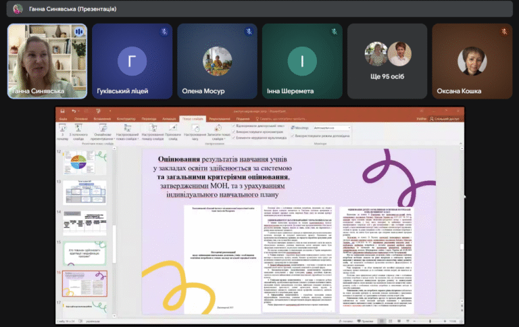Start slideshow from beginning icon
The image size is (519, 327).
62,128
